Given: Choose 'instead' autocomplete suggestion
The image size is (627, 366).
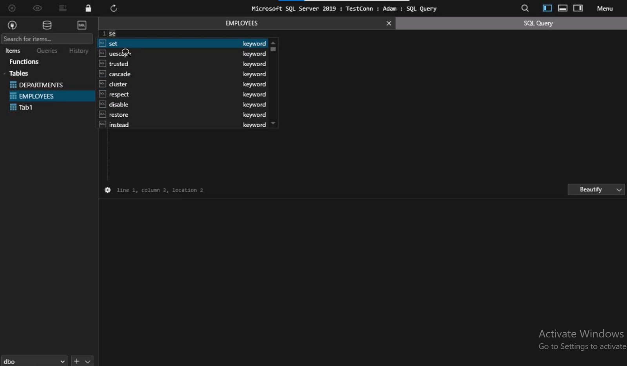Looking at the screenshot, I should (x=183, y=124).
